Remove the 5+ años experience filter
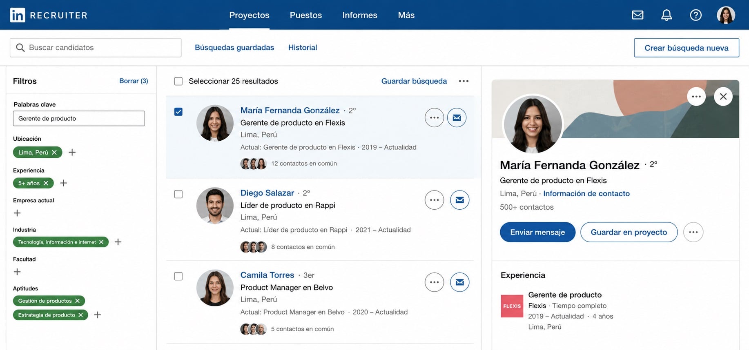 coord(46,183)
